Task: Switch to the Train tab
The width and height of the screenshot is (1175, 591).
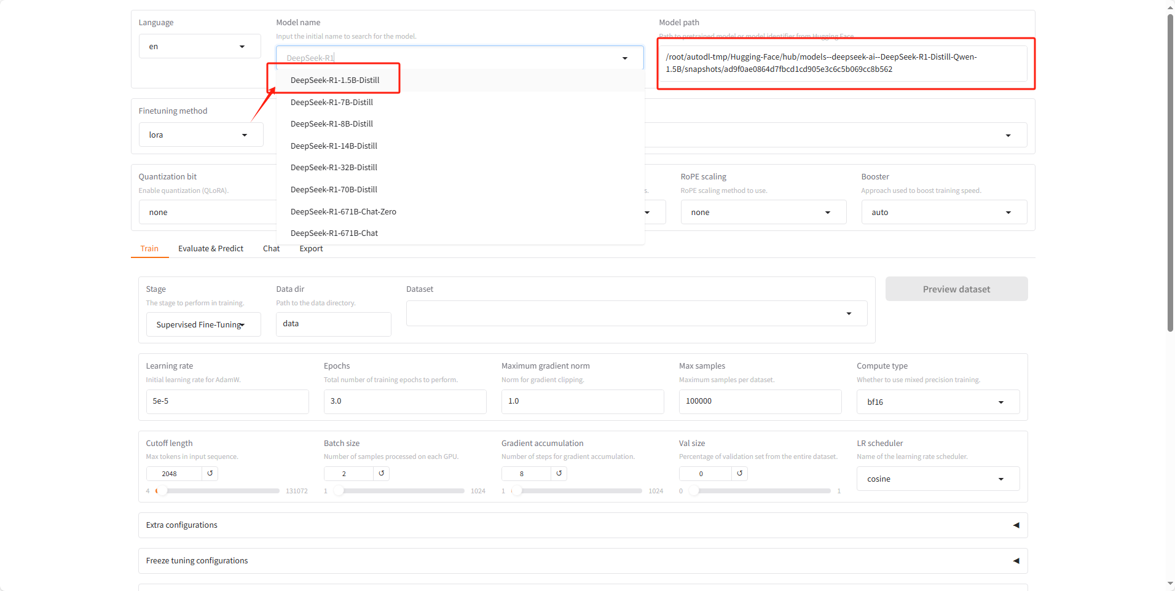Action: point(149,249)
